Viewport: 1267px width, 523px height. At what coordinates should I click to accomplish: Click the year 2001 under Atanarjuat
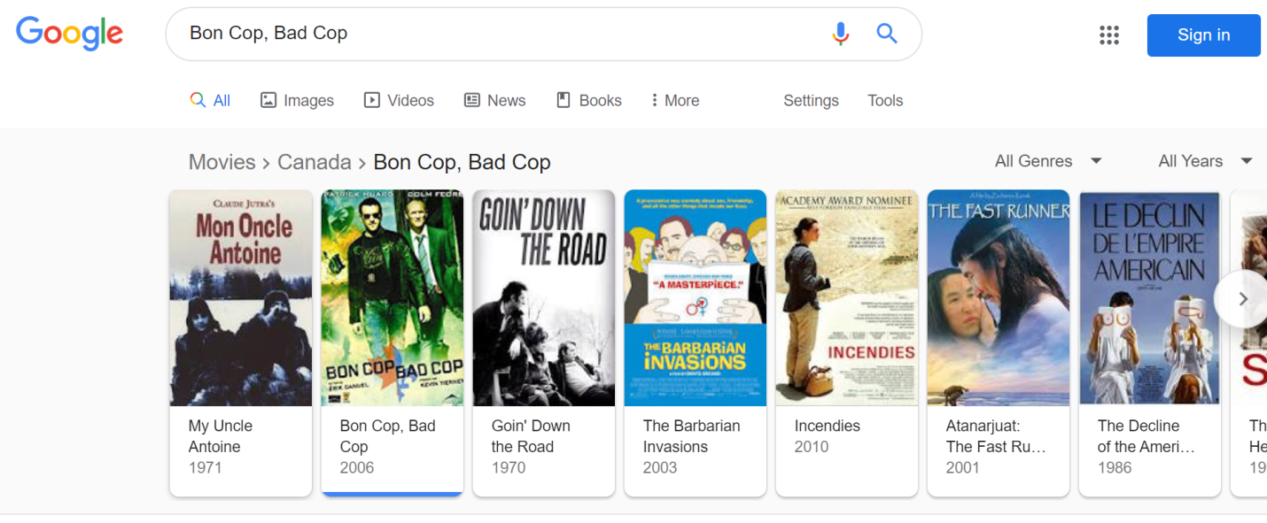point(963,468)
